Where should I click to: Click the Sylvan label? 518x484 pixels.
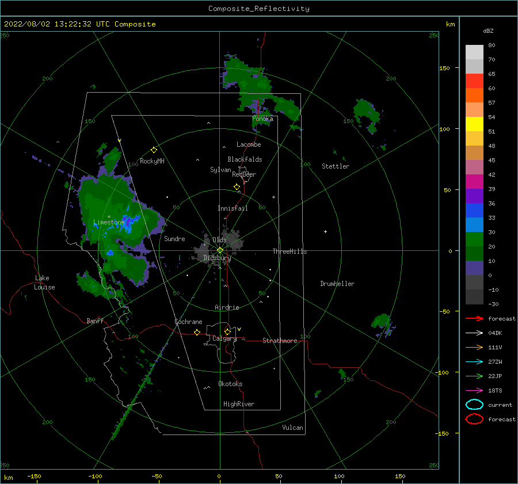point(220,170)
